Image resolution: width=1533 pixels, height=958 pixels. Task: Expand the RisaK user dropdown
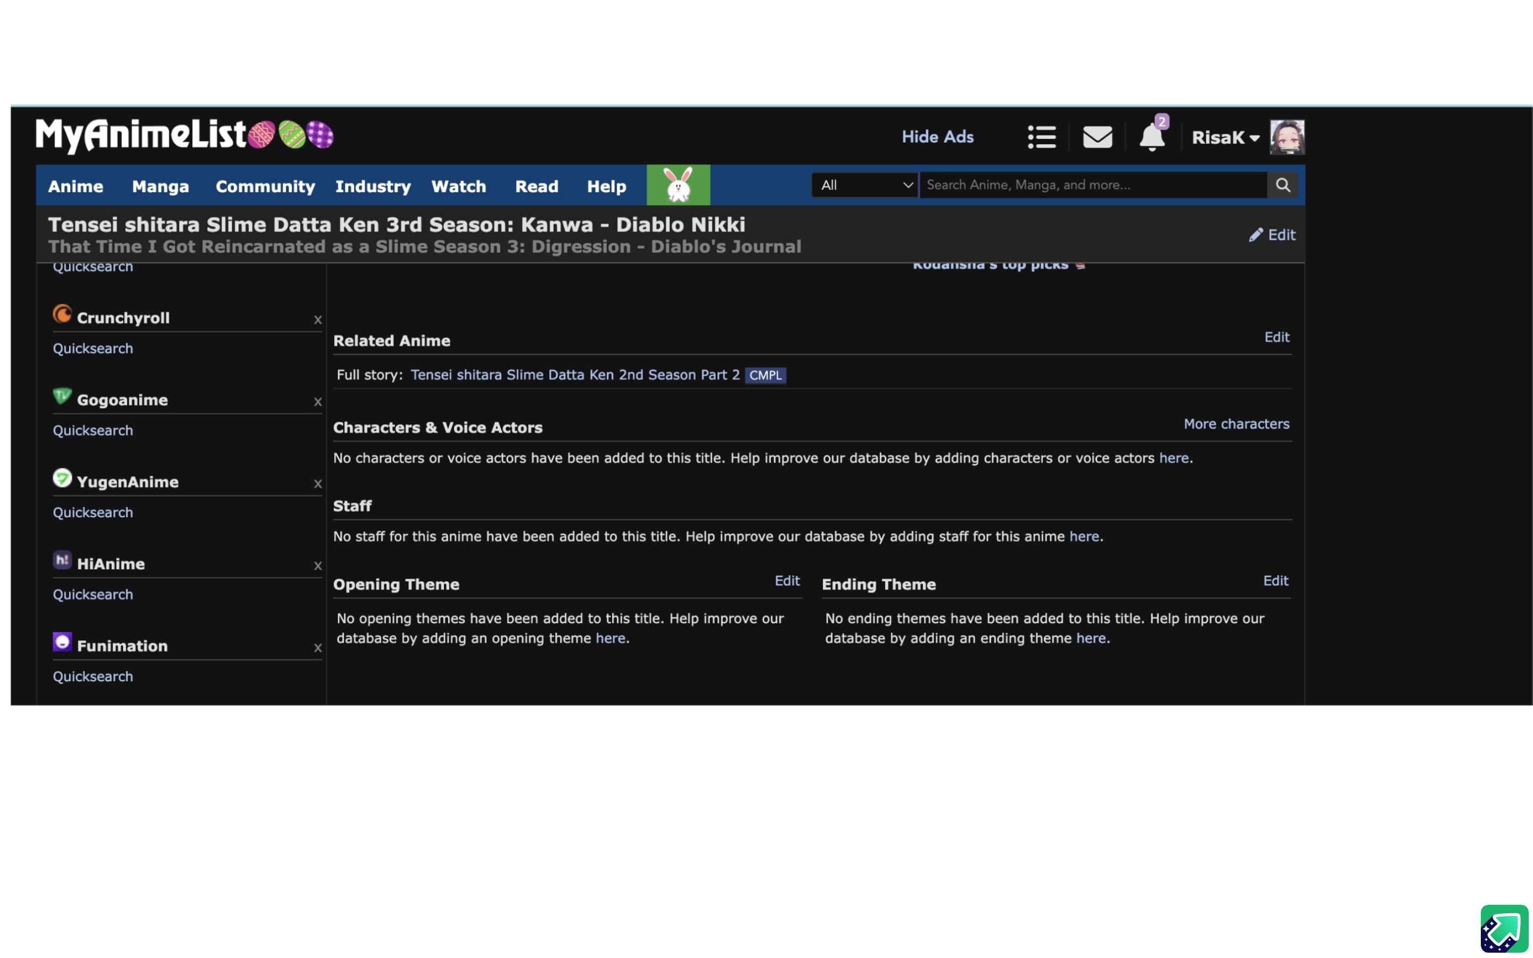coord(1225,137)
